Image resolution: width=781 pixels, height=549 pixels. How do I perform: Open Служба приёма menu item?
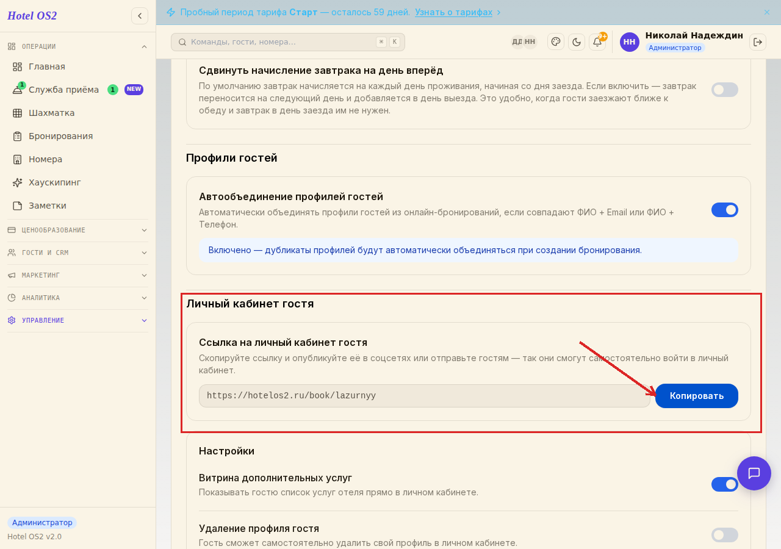[x=77, y=90]
